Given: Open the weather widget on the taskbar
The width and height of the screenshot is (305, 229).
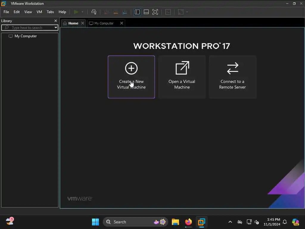Looking at the screenshot, I should point(10,222).
